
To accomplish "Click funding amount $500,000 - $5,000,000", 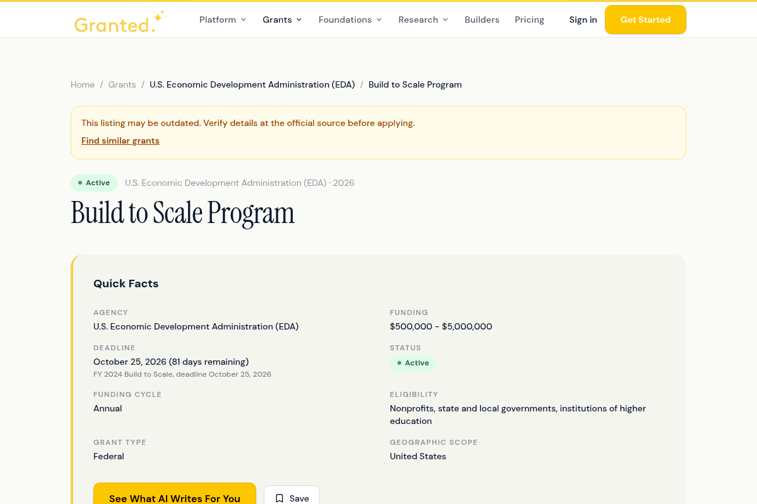I will [441, 326].
